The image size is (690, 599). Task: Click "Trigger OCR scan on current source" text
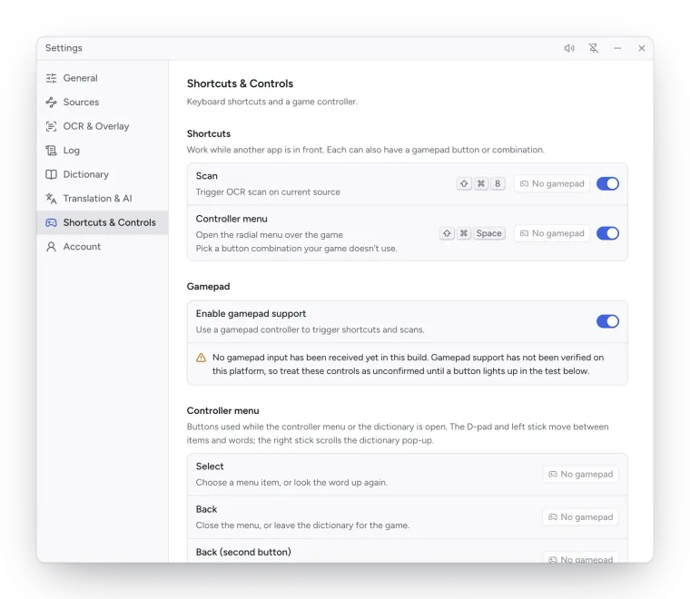pos(268,192)
